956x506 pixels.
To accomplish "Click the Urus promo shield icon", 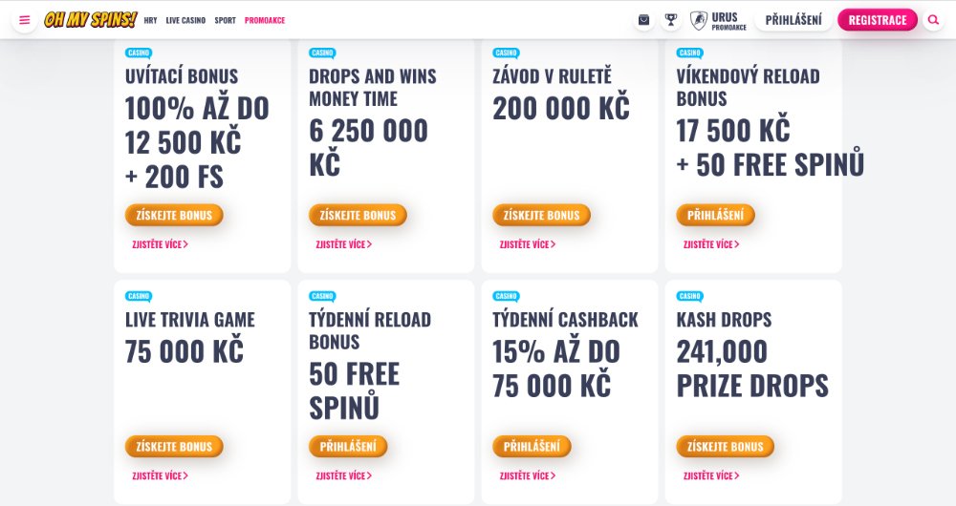I will (699, 20).
